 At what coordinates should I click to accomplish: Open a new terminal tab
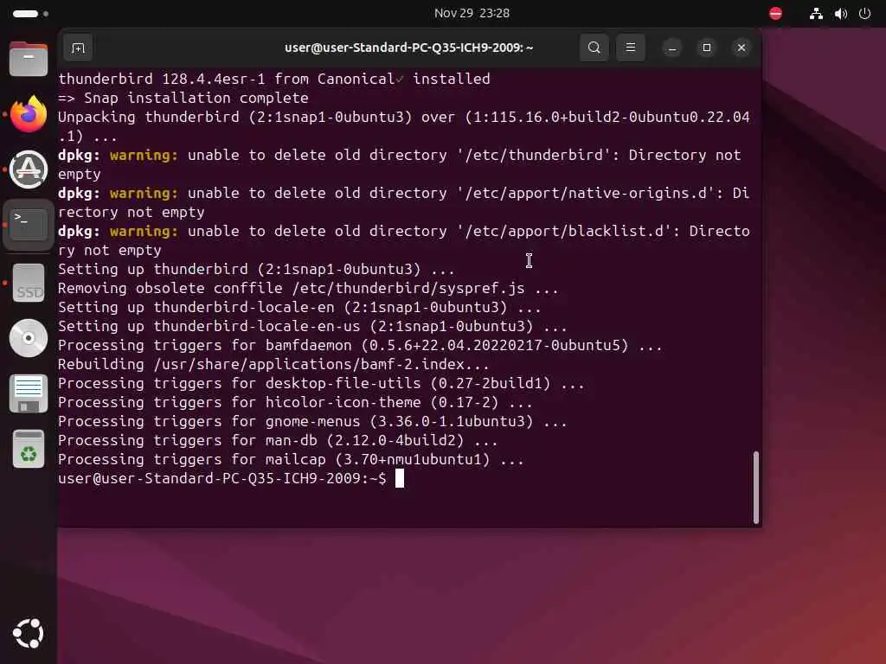tap(78, 48)
